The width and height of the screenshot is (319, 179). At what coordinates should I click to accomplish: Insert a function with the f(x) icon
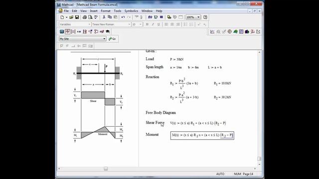pyautogui.click(x=150, y=17)
